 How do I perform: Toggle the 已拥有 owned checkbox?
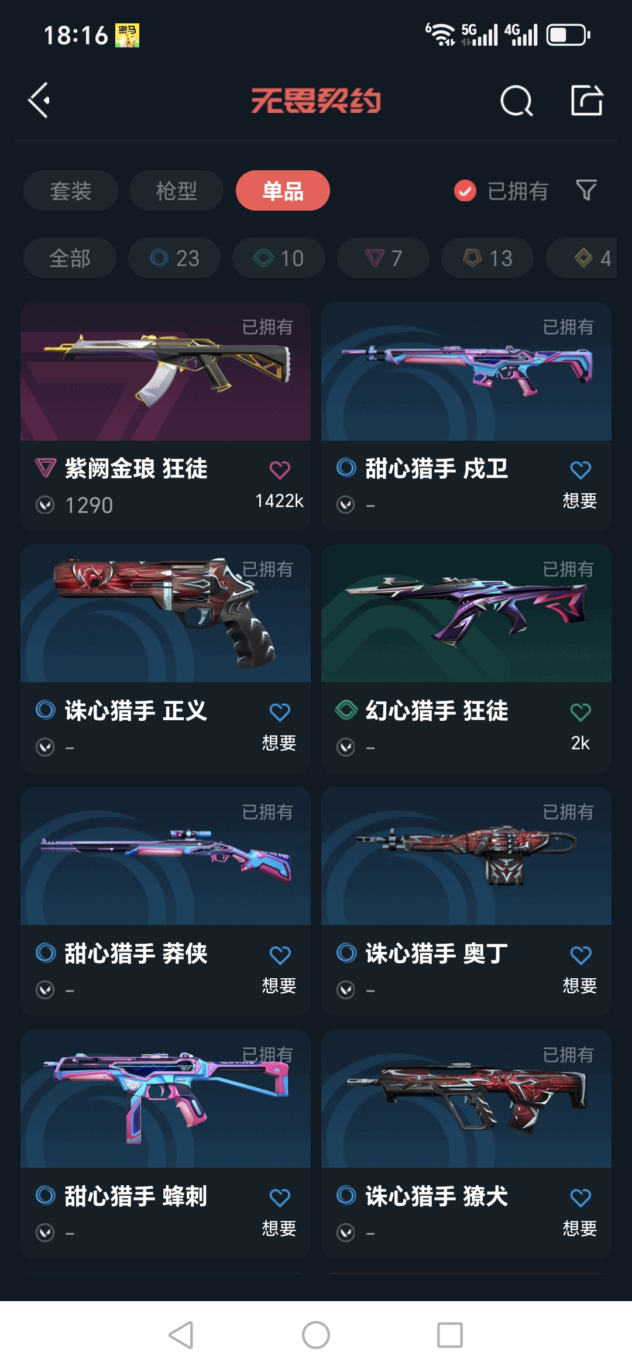pos(465,191)
